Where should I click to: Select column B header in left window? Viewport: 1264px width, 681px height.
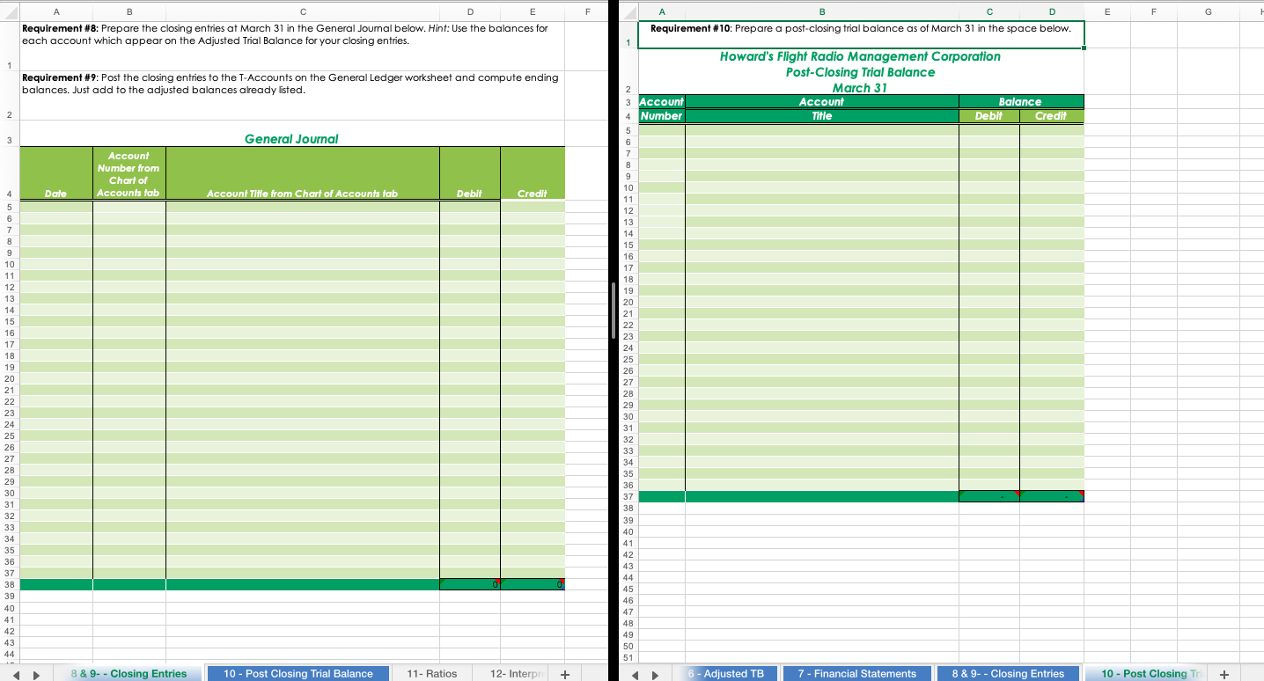(x=129, y=11)
